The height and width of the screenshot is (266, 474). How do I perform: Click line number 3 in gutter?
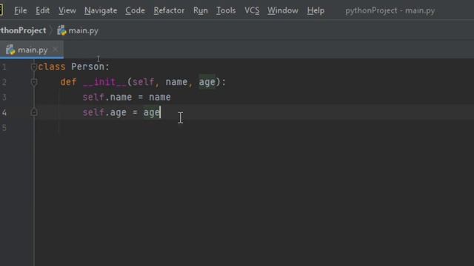(4, 97)
